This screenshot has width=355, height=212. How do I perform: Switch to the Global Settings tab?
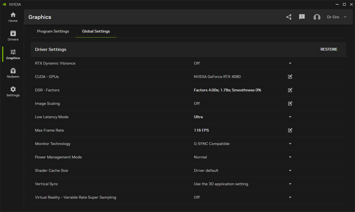tap(96, 31)
